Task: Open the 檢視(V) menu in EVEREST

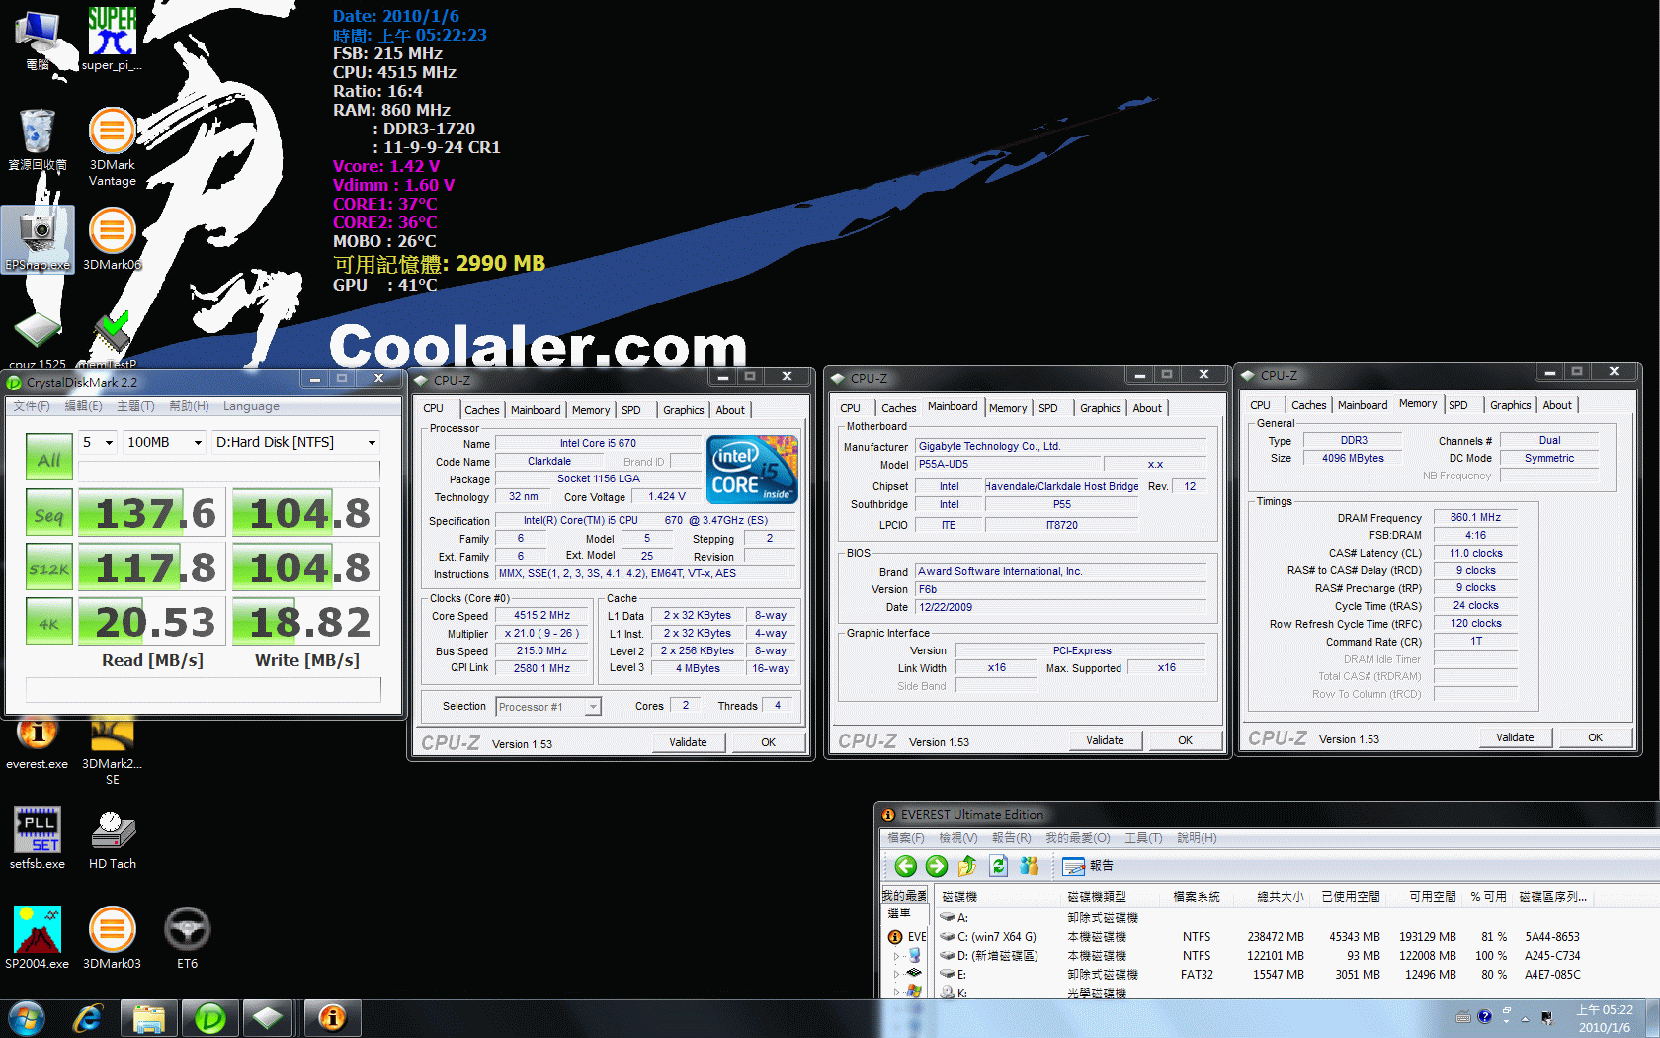Action: (x=957, y=838)
